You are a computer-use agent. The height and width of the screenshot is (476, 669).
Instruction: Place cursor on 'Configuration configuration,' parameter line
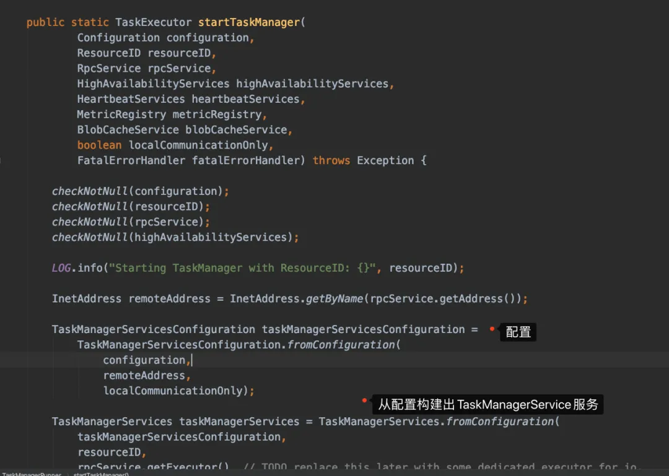tap(165, 38)
